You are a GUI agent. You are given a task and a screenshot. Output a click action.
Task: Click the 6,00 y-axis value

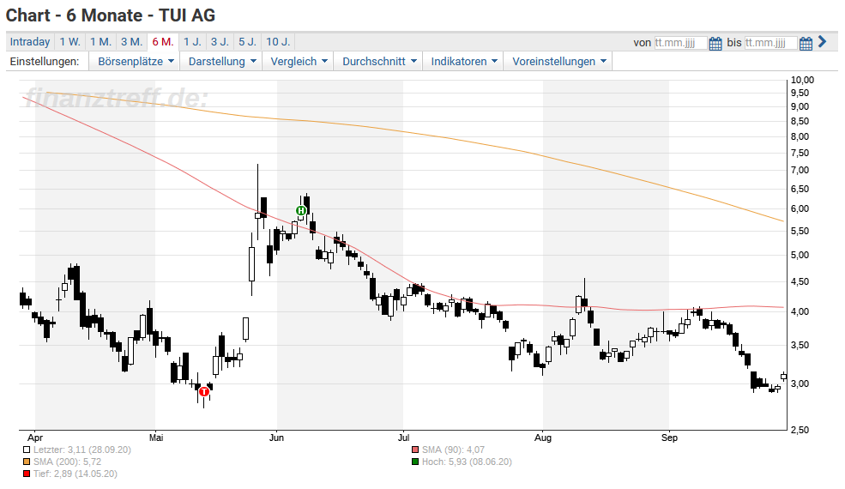800,209
